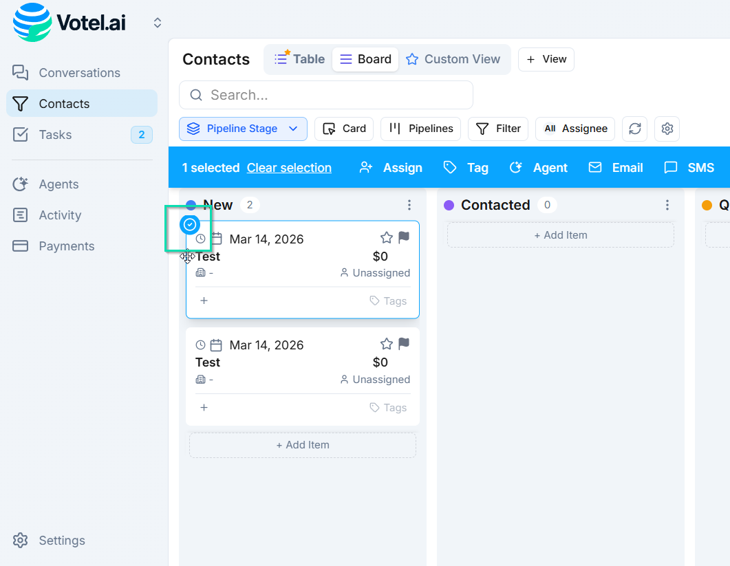730x566 pixels.
Task: Click the Email bulk action
Action: [x=615, y=168]
